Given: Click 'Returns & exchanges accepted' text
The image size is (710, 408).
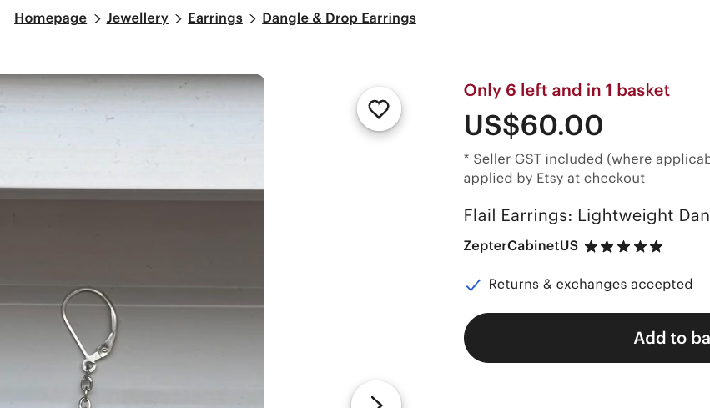Looking at the screenshot, I should pos(590,285).
